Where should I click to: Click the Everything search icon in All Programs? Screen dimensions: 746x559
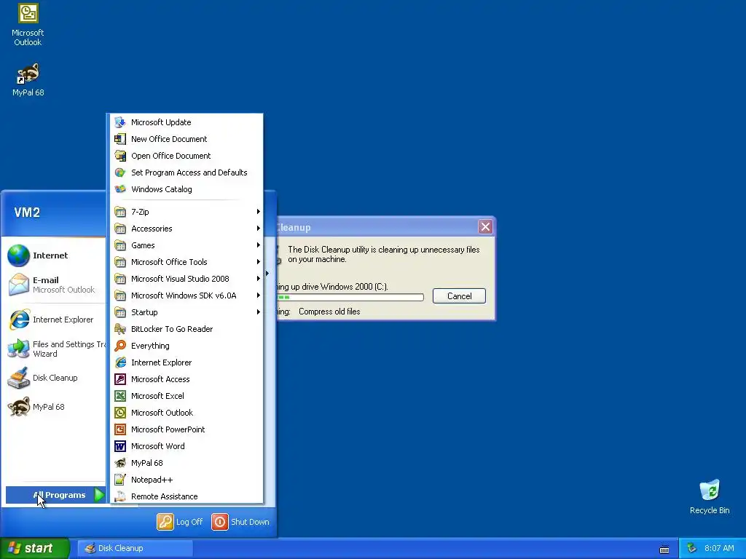pos(120,346)
